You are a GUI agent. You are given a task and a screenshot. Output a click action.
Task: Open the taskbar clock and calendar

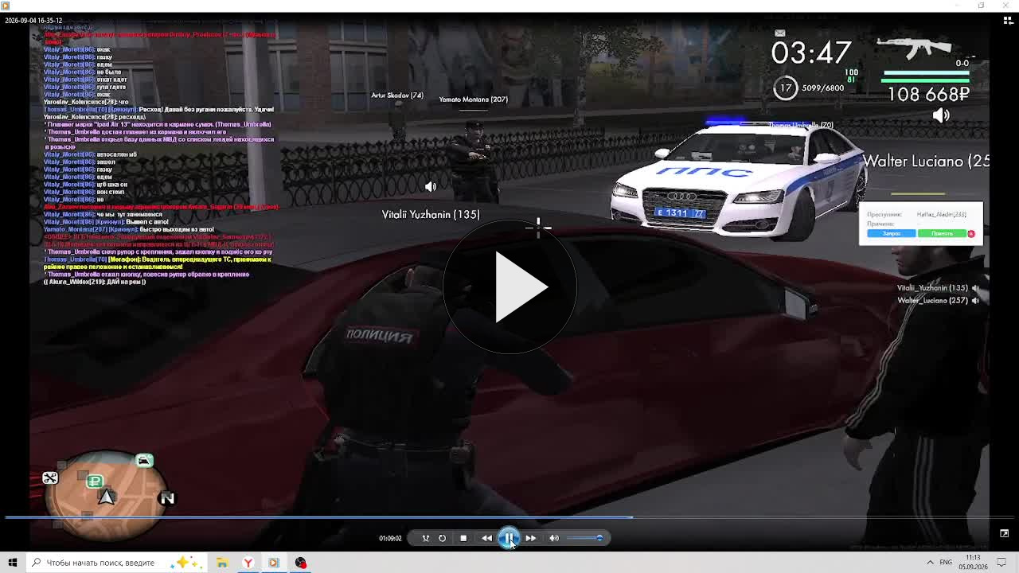click(x=973, y=563)
